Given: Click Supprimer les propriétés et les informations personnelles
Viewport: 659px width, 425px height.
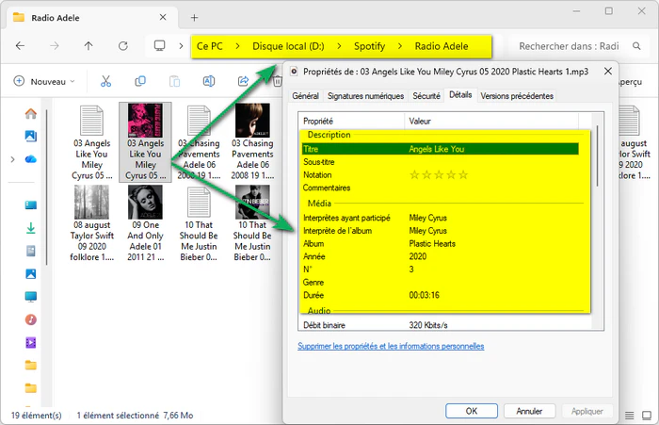Looking at the screenshot, I should 391,346.
